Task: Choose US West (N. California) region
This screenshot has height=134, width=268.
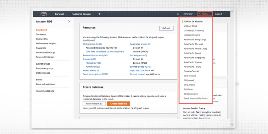Action: point(194,30)
